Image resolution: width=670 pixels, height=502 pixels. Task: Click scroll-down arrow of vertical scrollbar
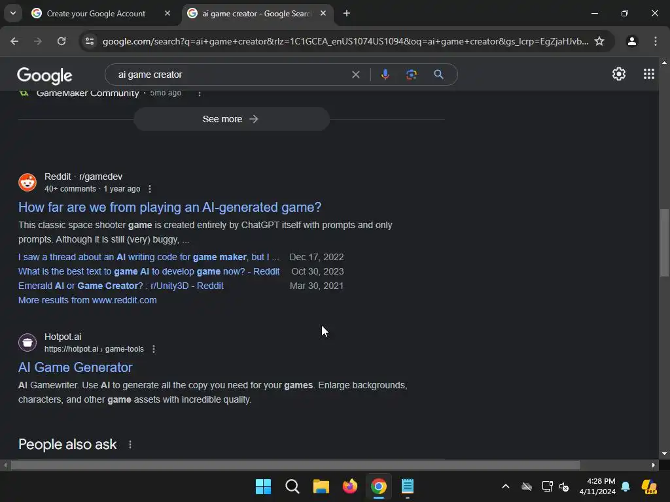pos(664,454)
